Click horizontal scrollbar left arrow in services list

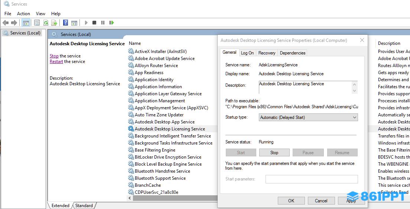(x=130, y=198)
